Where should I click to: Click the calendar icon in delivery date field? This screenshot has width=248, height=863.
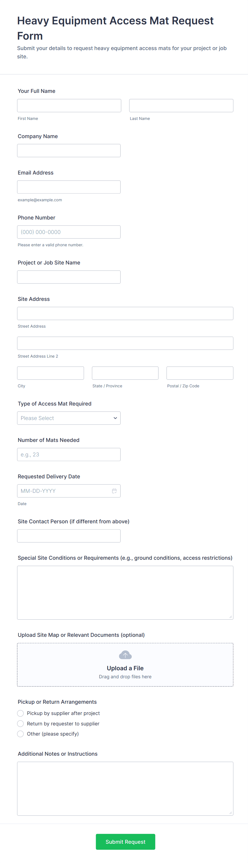click(x=114, y=491)
